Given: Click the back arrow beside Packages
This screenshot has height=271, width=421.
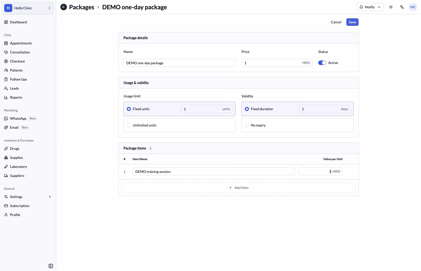Looking at the screenshot, I should click(64, 7).
